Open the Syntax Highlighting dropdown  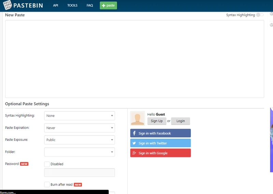80,116
